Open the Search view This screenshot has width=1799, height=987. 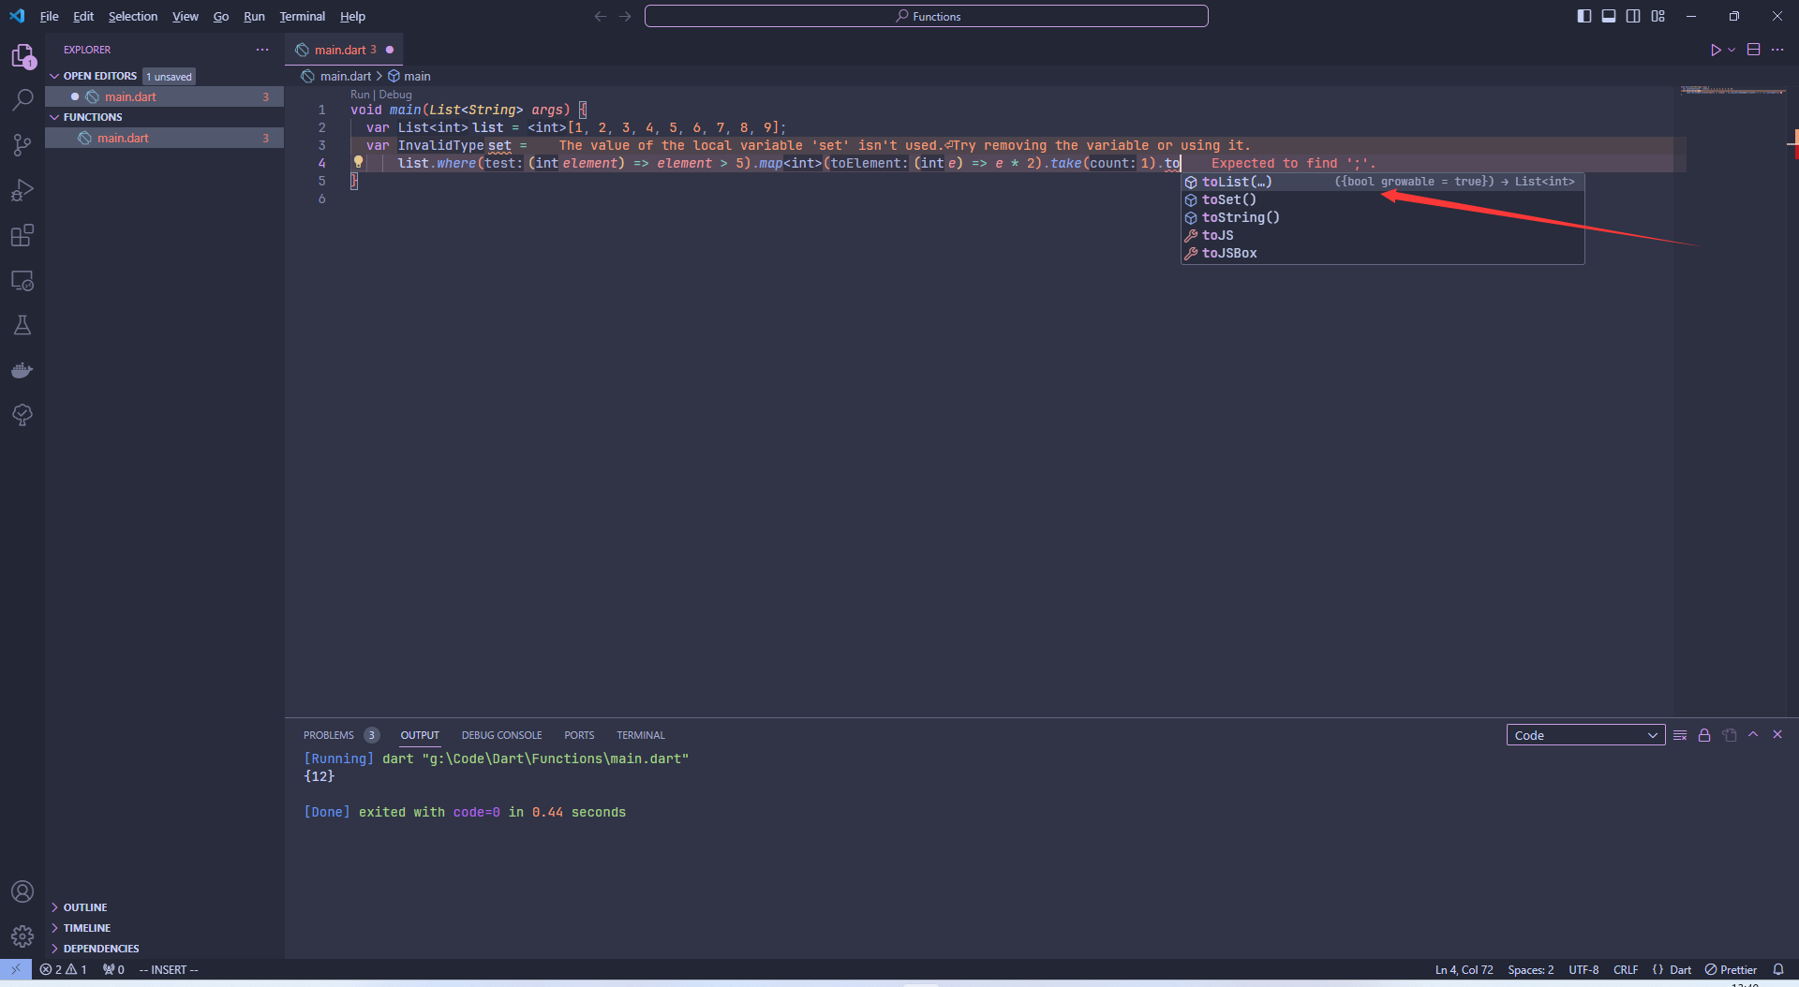22,100
